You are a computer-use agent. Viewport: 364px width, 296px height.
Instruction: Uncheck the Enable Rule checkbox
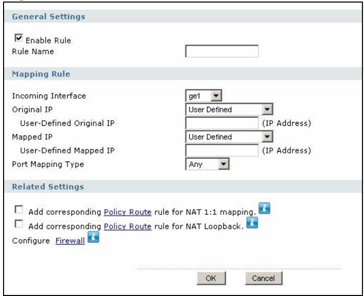pos(18,38)
